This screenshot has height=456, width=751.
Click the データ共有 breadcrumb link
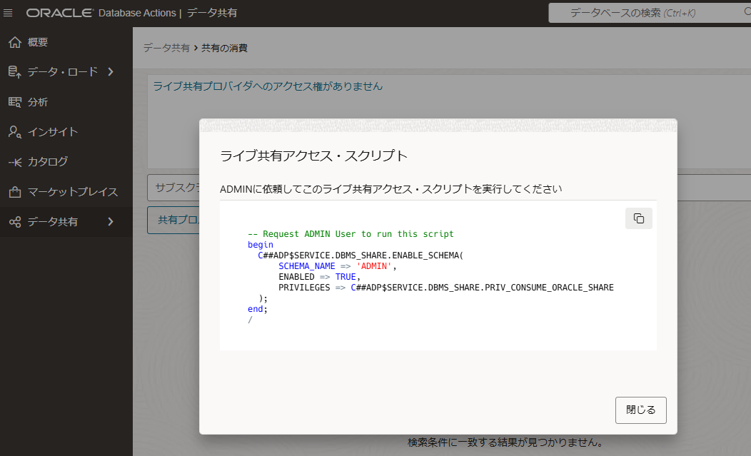pos(166,48)
